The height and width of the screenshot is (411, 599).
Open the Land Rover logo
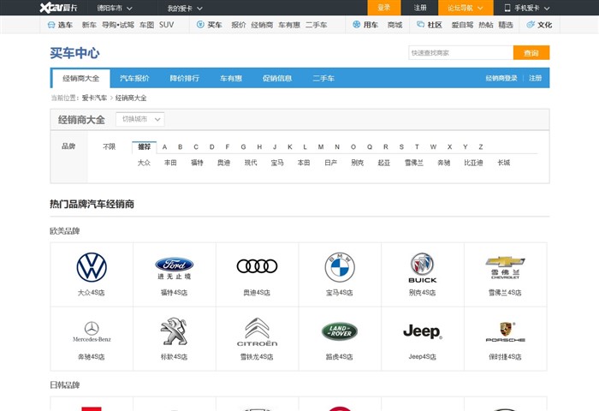pyautogui.click(x=340, y=331)
